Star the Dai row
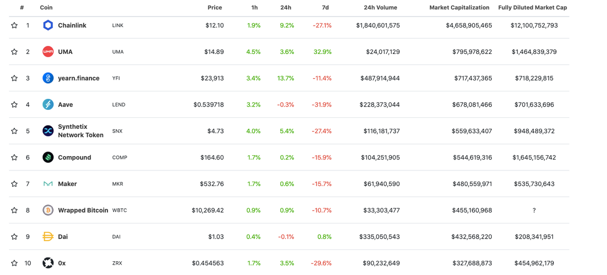The image size is (607, 275). 14,237
